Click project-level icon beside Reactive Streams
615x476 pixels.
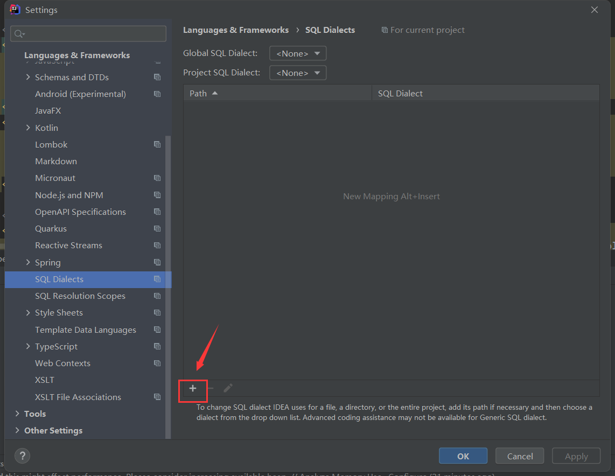(x=157, y=246)
